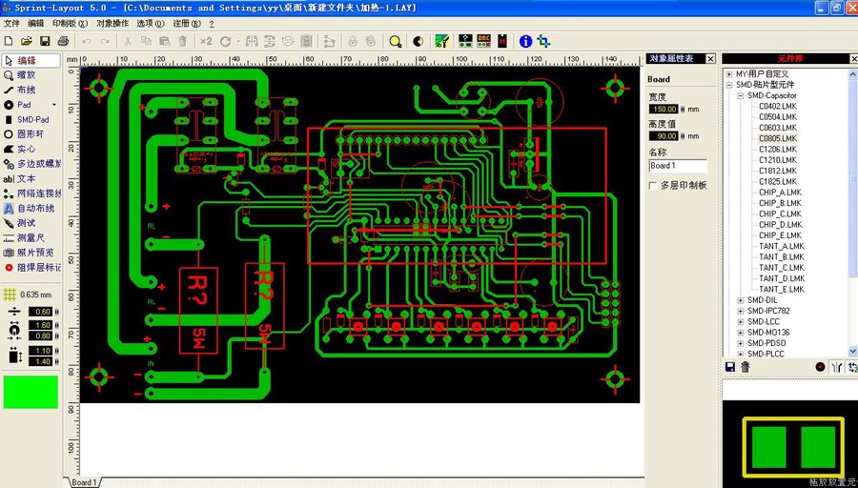The image size is (858, 488).
Task: Activate the 测量尺 measure tool
Action: pyautogui.click(x=32, y=237)
